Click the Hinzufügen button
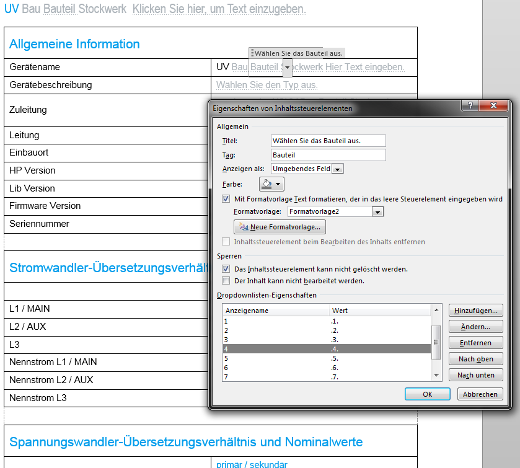The height and width of the screenshot is (468, 520). tap(475, 311)
